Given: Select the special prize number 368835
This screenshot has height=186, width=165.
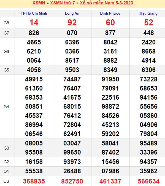Looking at the screenshot, I should (34, 181).
